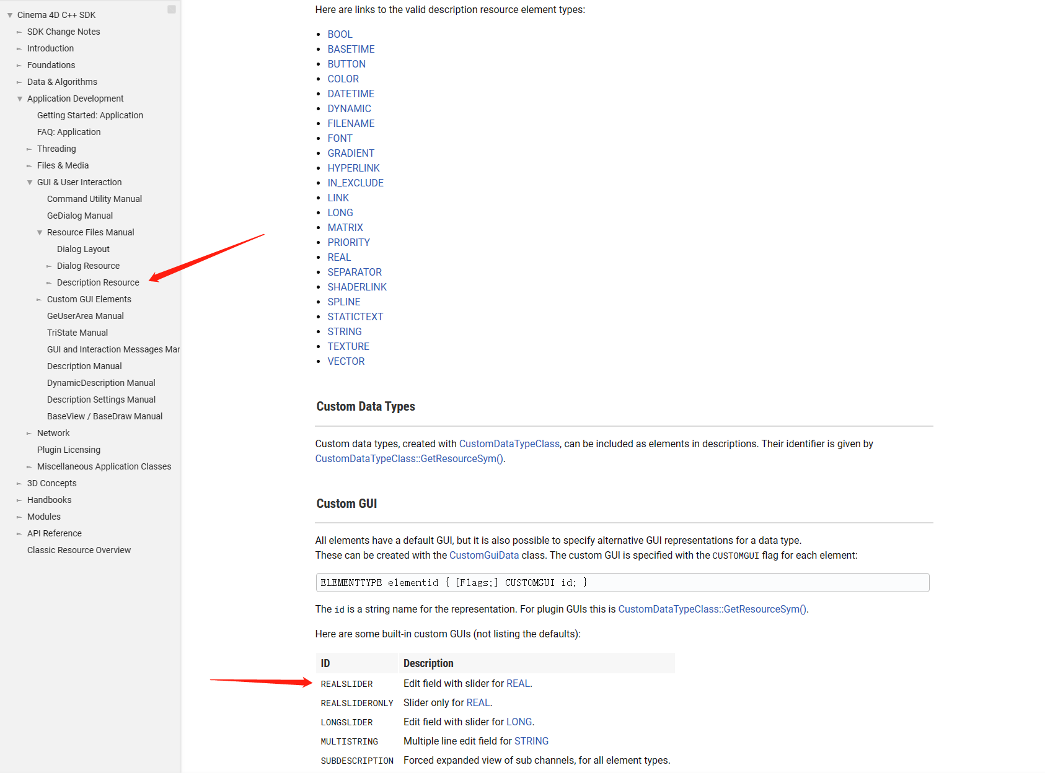Expand the Dialog Resource tree arrow
This screenshot has height=773, width=1045.
[49, 266]
